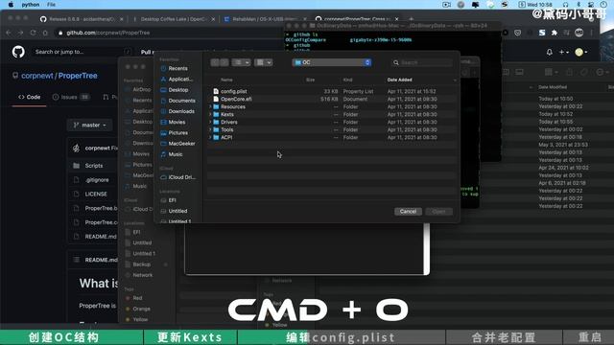The height and width of the screenshot is (345, 614).
Task: Click the GitHub search field
Action: pos(83,52)
